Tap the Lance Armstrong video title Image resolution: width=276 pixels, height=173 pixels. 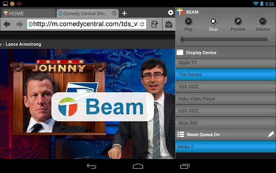click(x=21, y=44)
